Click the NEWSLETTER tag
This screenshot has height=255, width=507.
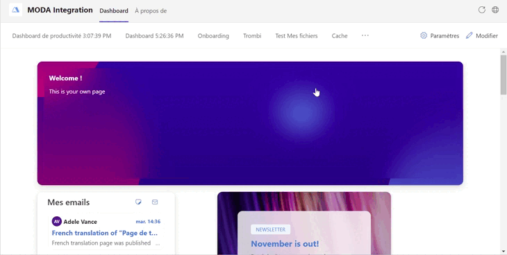click(271, 229)
